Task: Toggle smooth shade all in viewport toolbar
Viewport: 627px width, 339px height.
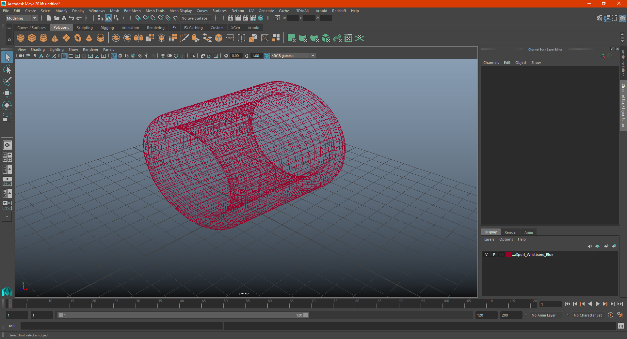Action: click(120, 56)
